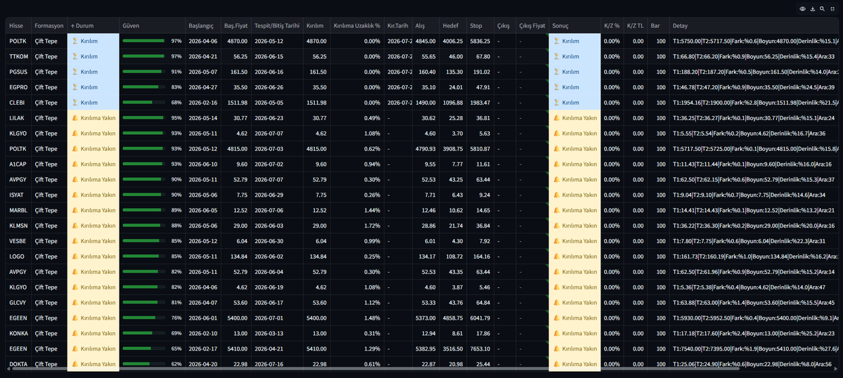Image resolution: width=843 pixels, height=378 pixels.
Task: Click the hourglass icon in TTKOM's Durum cell
Action: tap(75, 56)
